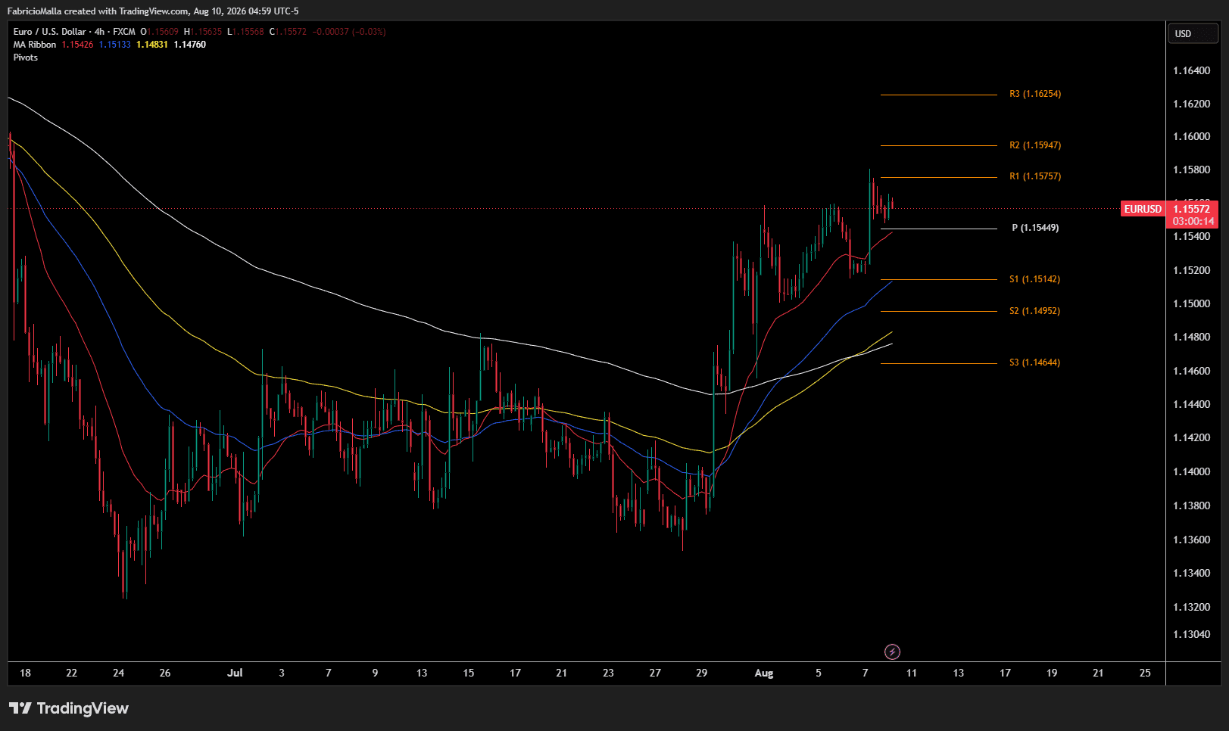Image resolution: width=1229 pixels, height=731 pixels.
Task: Click the bar countdown timer 03:00:14
Action: click(x=1193, y=221)
